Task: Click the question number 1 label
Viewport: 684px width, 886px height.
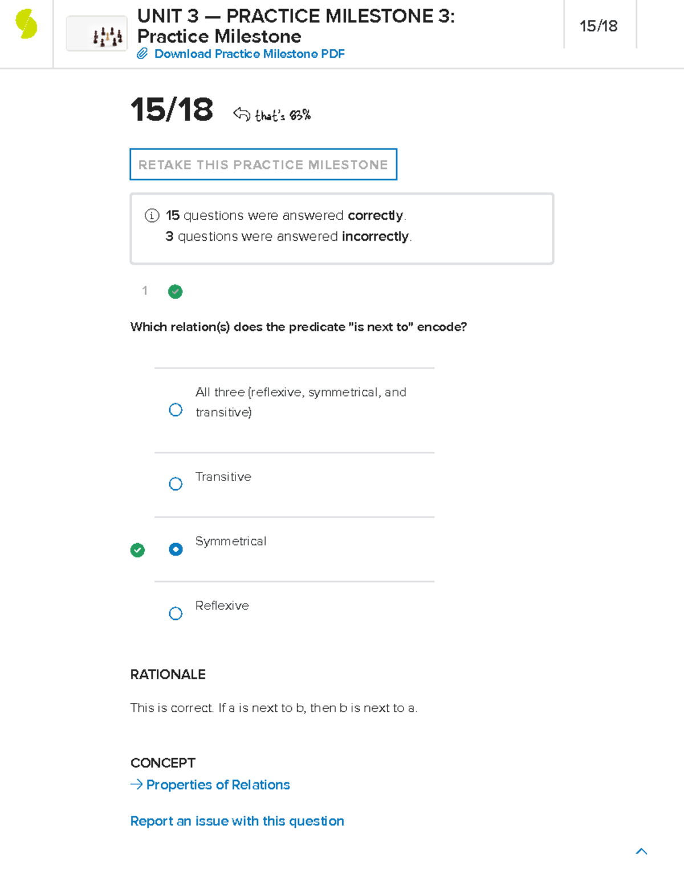Action: coord(145,291)
